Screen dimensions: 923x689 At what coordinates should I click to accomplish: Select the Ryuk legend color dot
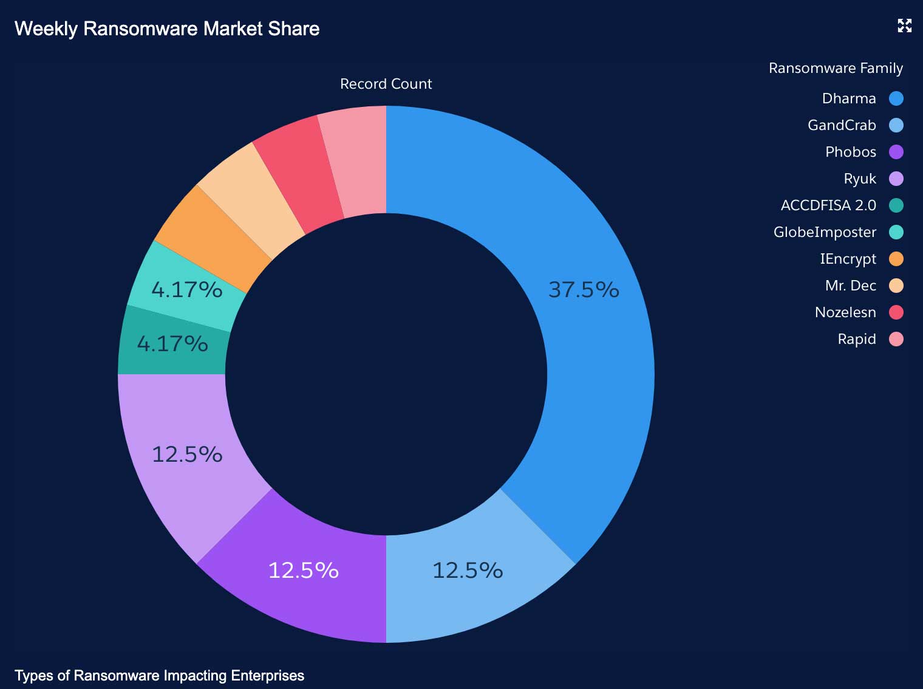(896, 179)
